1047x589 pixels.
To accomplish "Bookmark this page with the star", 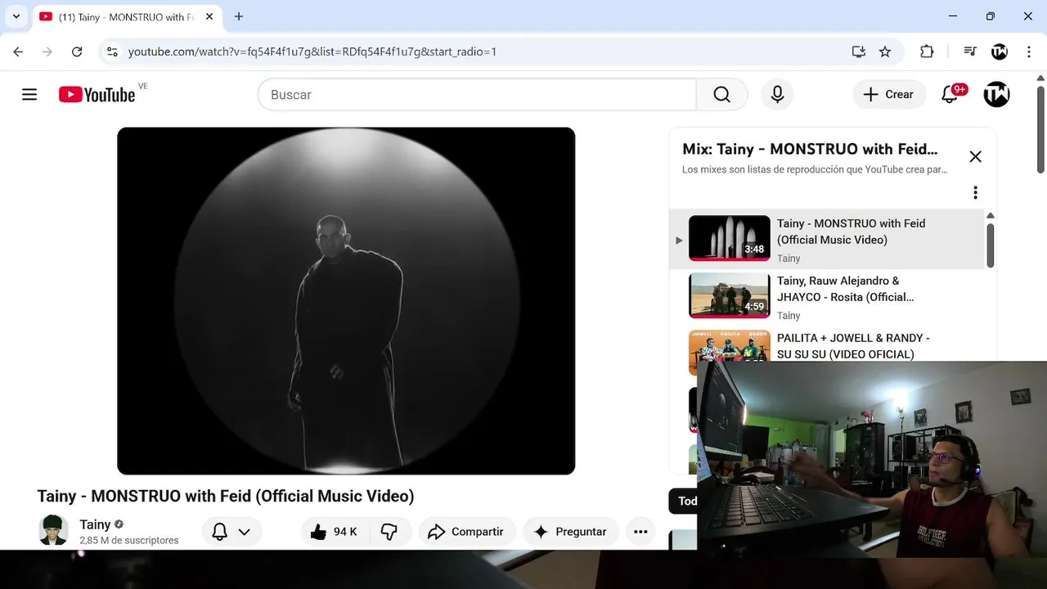I will pos(885,52).
